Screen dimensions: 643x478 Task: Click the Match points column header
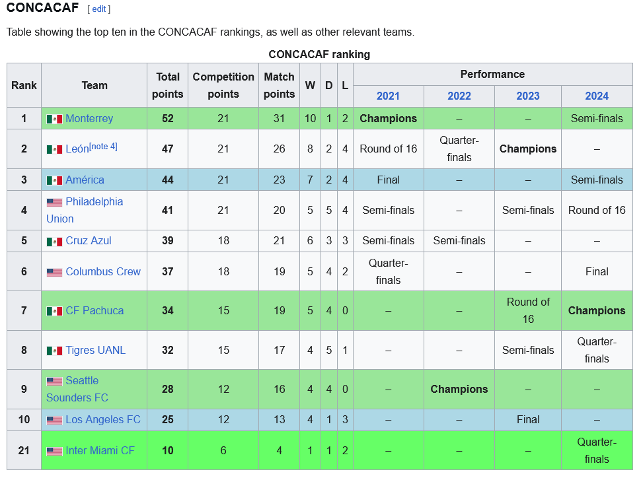click(x=280, y=85)
